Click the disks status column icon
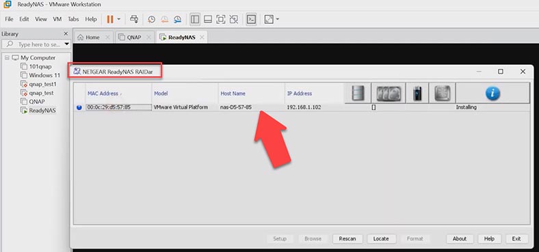The height and width of the screenshot is (252, 539). click(389, 93)
